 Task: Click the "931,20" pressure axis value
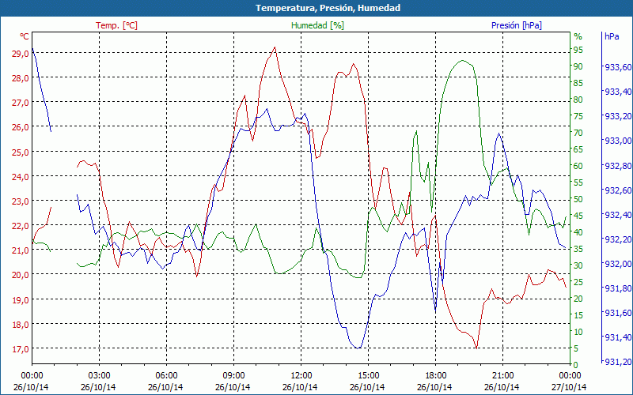[x=618, y=362]
